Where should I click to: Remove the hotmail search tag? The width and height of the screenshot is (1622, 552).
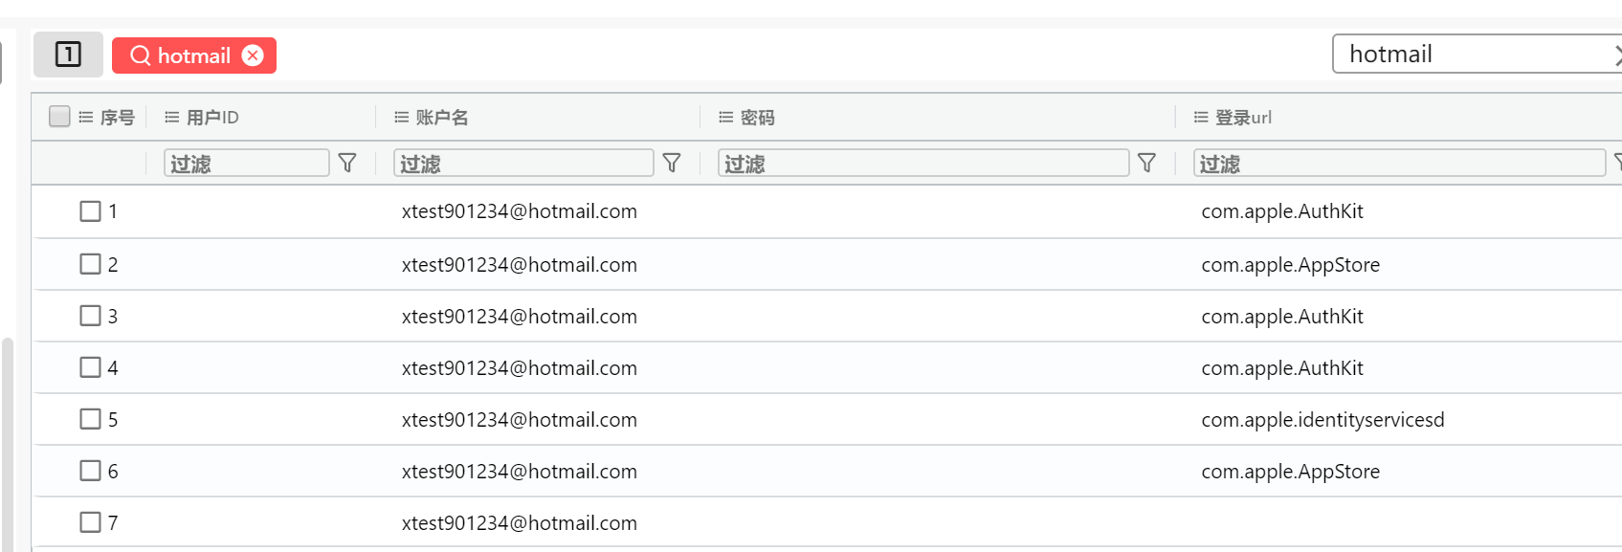(253, 55)
